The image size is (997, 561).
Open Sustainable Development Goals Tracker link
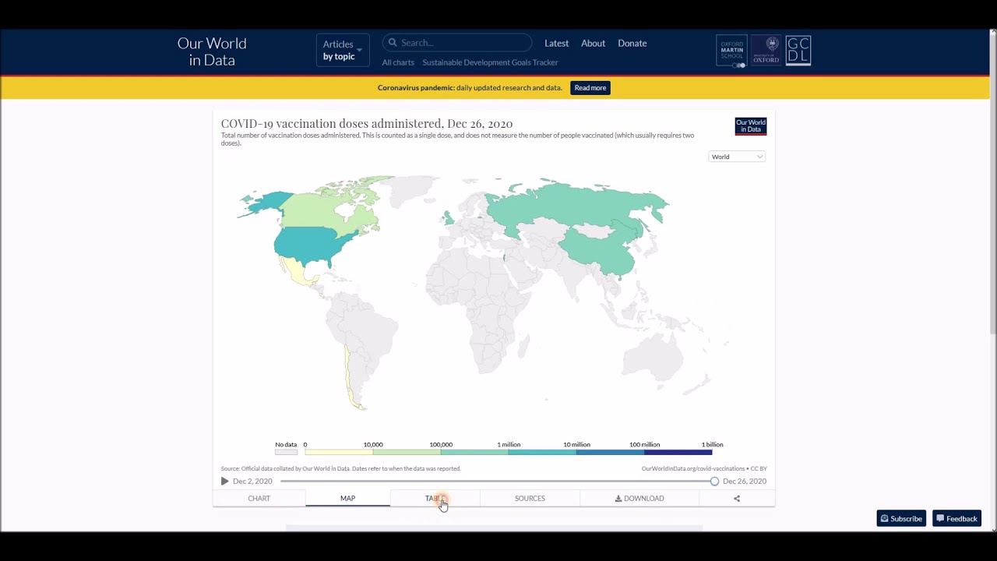click(x=490, y=62)
